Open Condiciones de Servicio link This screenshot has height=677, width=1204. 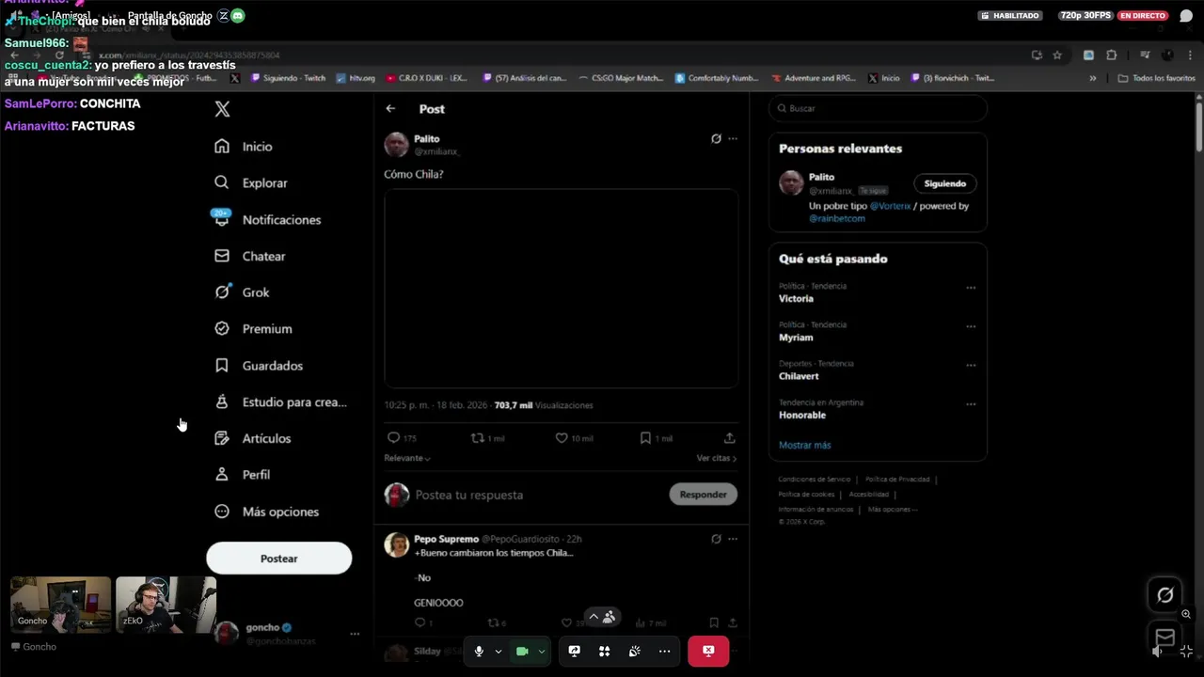[814, 480]
